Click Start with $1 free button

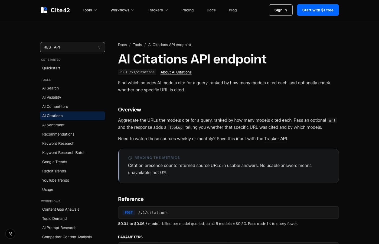coord(318,10)
